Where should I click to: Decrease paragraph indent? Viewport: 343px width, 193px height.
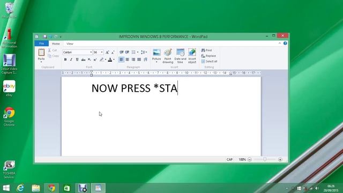(122, 52)
